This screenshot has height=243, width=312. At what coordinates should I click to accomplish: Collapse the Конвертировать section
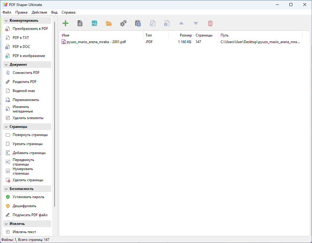[x=6, y=21]
